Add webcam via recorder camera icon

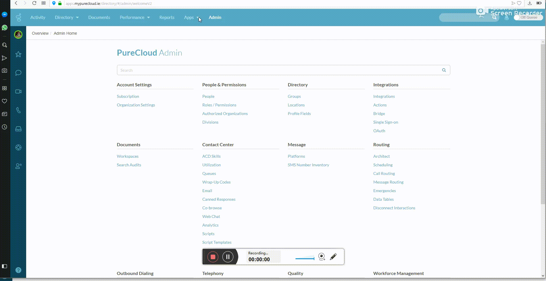point(322,257)
